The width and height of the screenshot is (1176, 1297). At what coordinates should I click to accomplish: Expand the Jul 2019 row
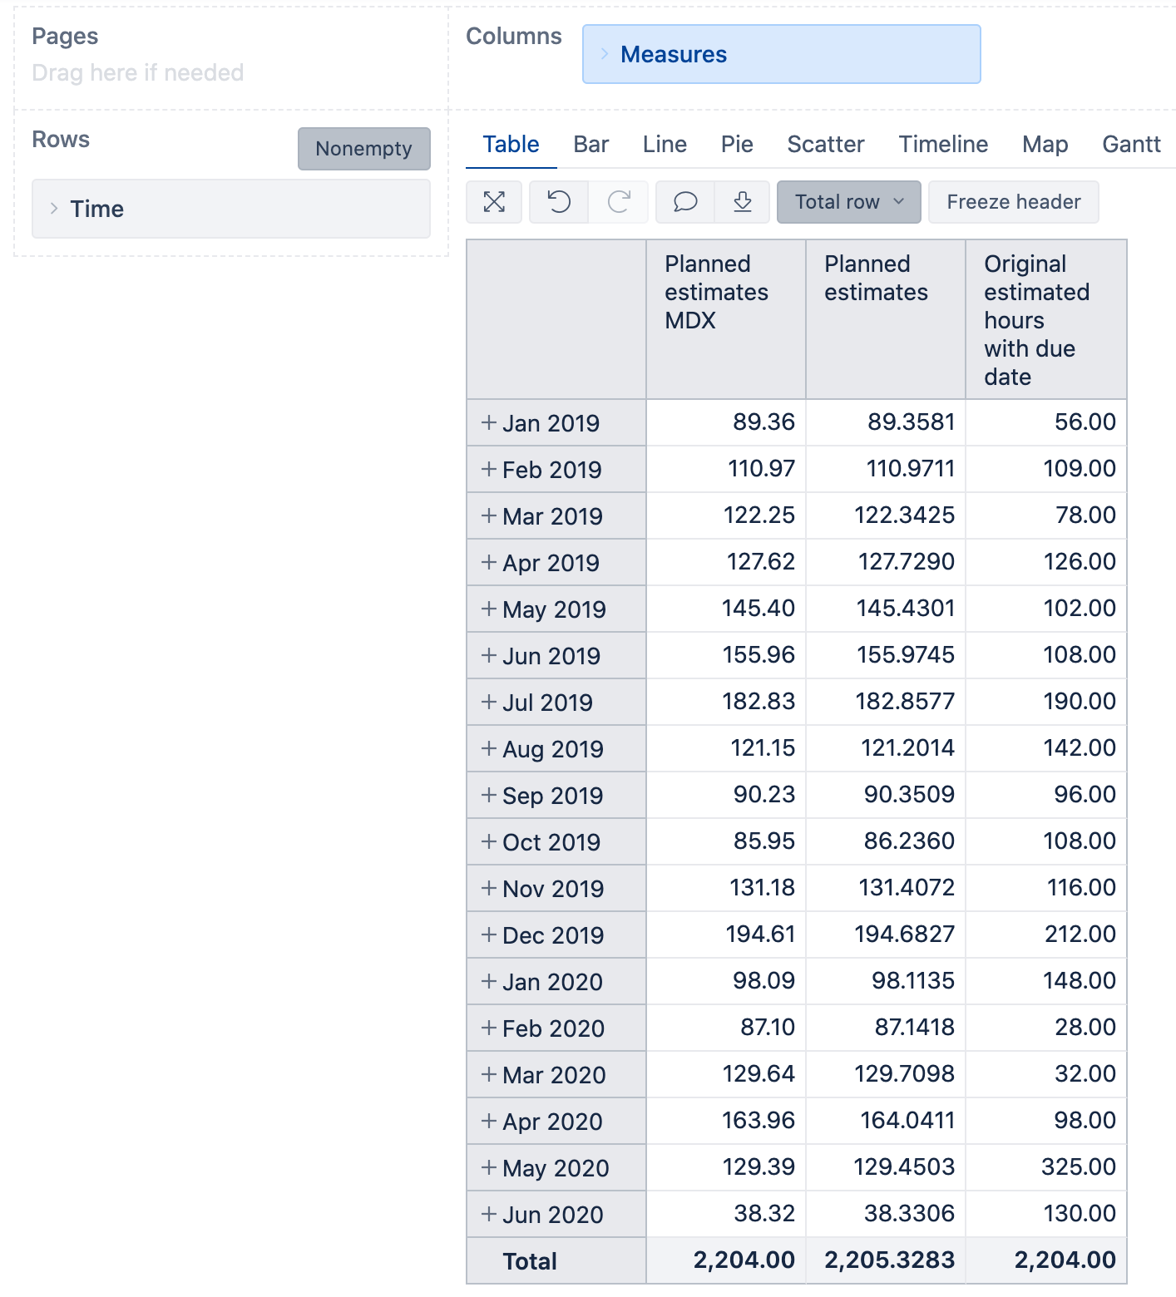pyautogui.click(x=489, y=702)
